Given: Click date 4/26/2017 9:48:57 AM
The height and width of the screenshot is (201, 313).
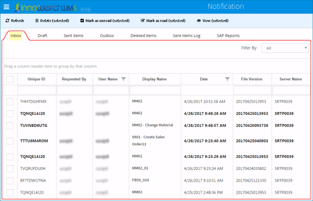Looking at the screenshot, I should pos(205,126).
